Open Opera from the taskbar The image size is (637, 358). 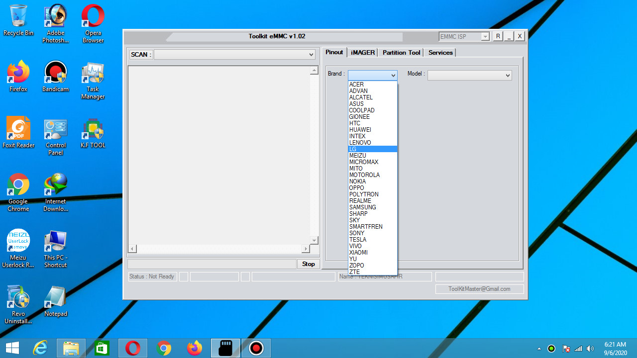[x=132, y=348]
